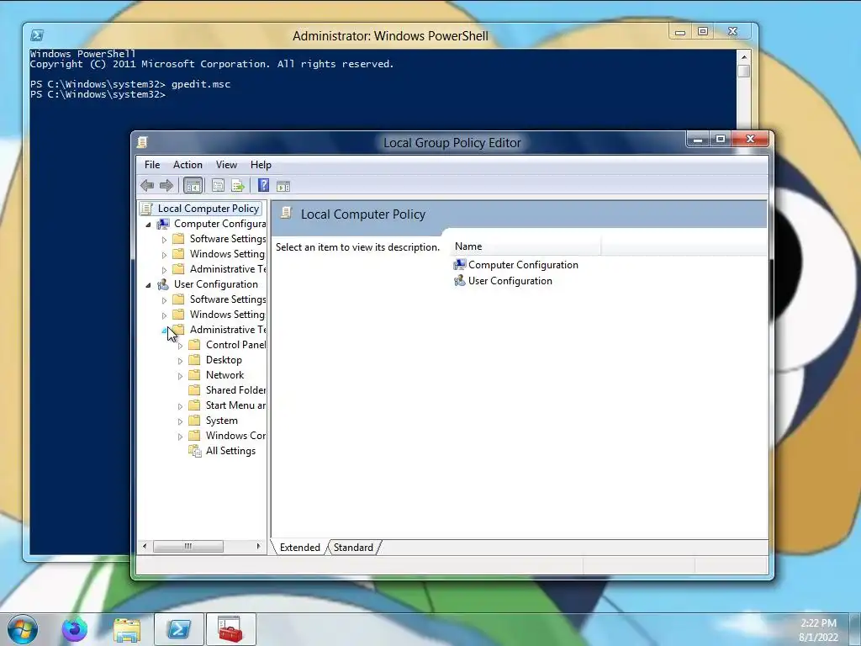Click the Network folder icon in tree
Image resolution: width=861 pixels, height=646 pixels.
(x=194, y=375)
